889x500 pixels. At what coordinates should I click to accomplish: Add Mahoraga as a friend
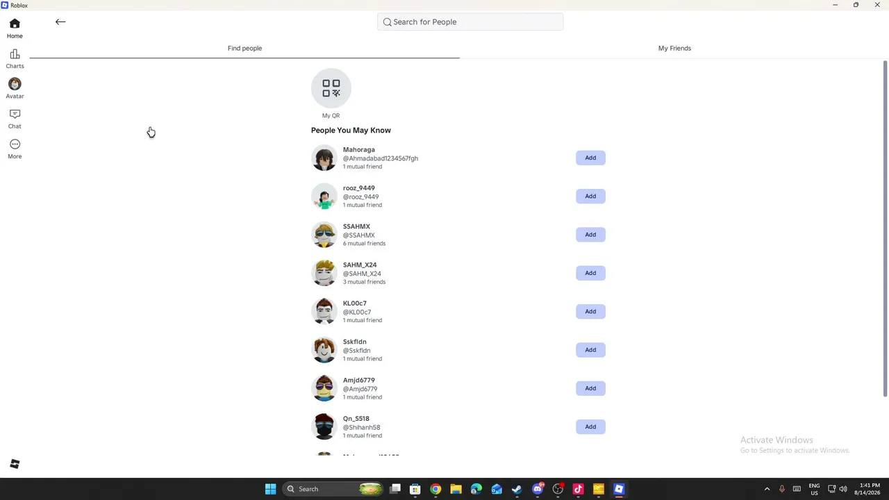(590, 158)
